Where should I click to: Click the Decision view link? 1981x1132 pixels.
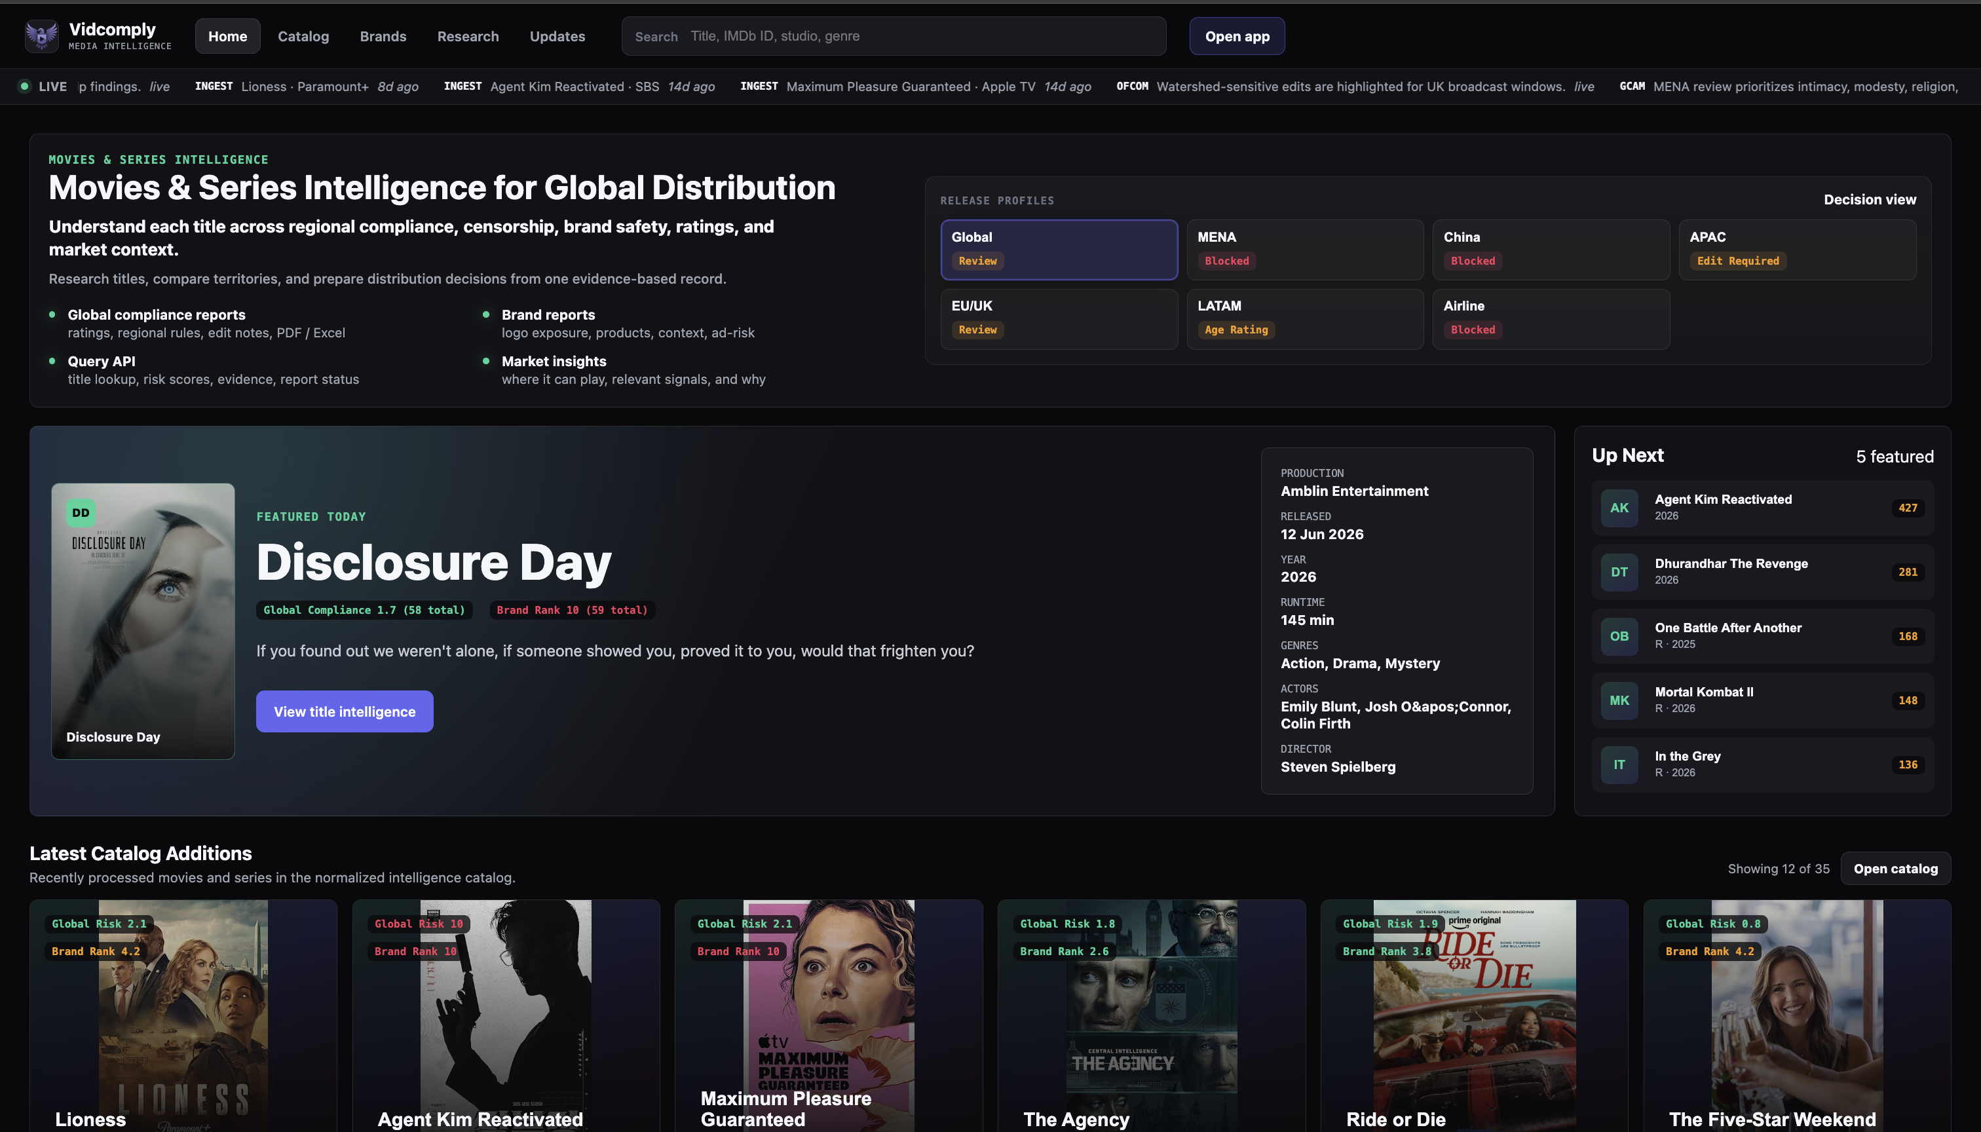(1870, 200)
